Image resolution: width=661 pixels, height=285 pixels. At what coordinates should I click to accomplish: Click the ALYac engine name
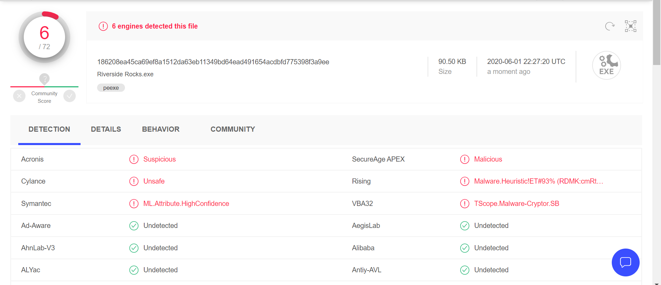click(x=31, y=270)
